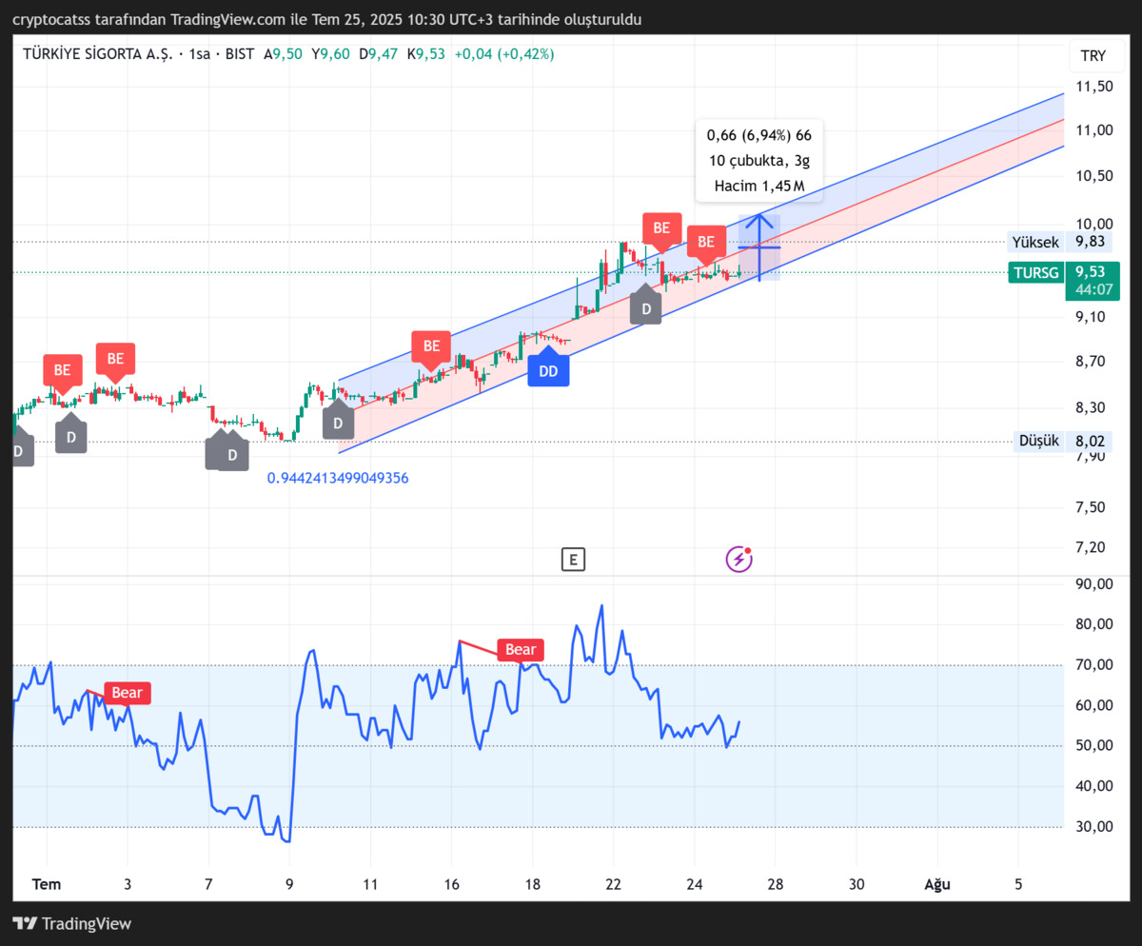Click the D9,47 low value
Viewport: 1142px width, 946px height.
[378, 54]
